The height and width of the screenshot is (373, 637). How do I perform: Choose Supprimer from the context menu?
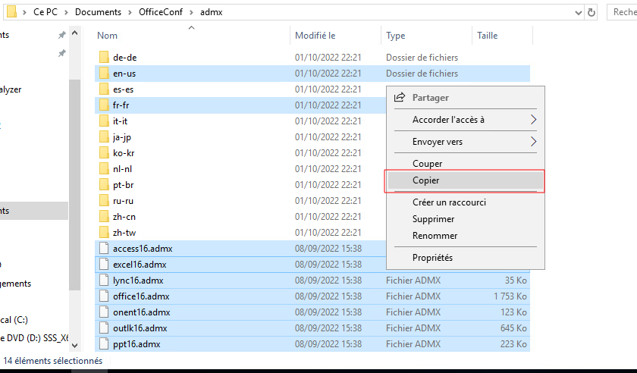click(x=433, y=219)
